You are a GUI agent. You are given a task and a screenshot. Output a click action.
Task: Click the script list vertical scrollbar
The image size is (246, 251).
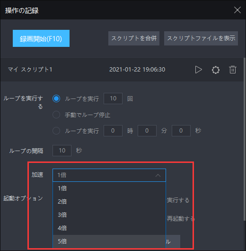coord(245,139)
